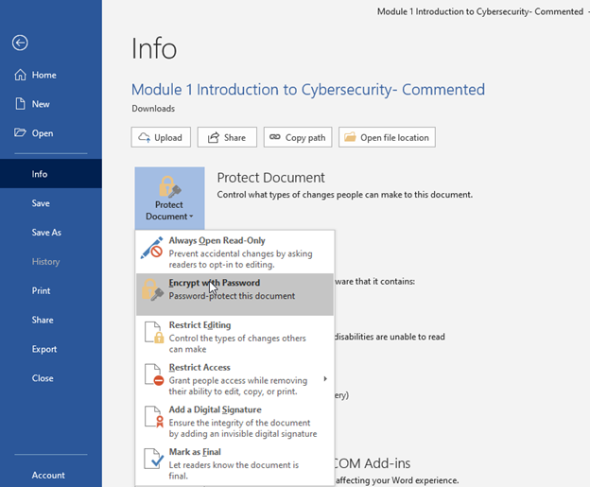Expand the Protect Document dropdown button
Screen dimensions: 590x487
pos(169,199)
